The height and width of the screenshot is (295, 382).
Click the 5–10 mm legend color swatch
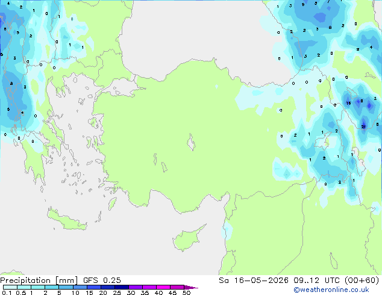[66, 287]
